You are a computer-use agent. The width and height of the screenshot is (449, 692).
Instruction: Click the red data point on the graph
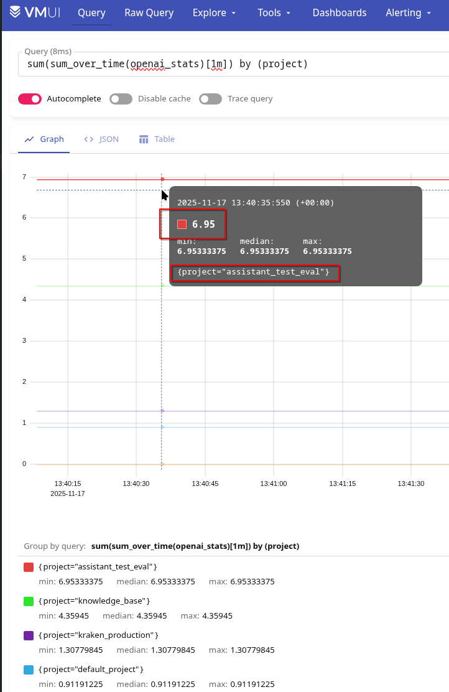(163, 179)
